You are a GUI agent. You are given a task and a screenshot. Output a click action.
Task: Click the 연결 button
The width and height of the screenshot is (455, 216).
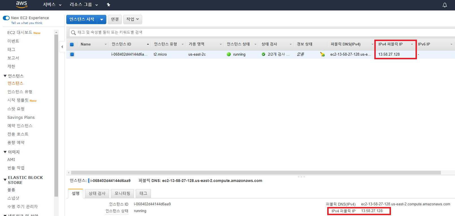click(x=115, y=19)
